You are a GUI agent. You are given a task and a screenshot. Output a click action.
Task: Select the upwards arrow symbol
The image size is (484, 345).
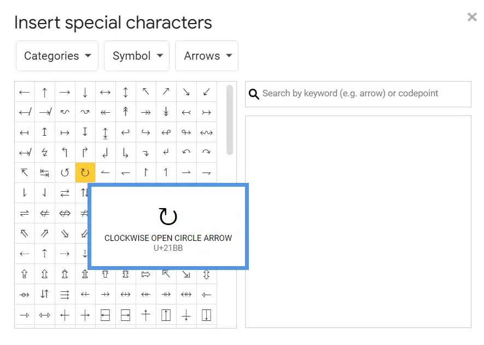pos(44,91)
